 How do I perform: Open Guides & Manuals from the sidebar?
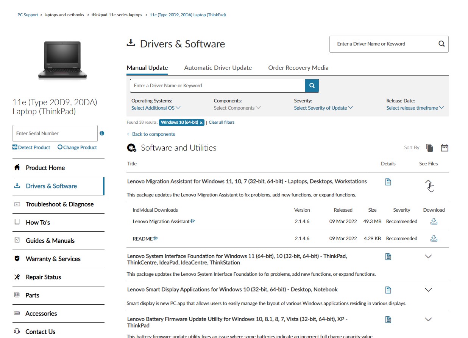pos(50,241)
